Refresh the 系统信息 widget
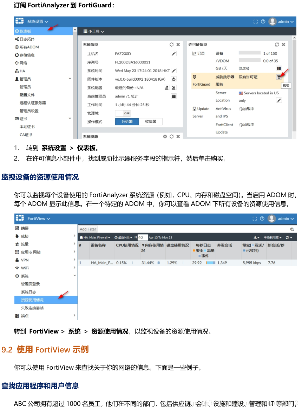 click(171, 45)
